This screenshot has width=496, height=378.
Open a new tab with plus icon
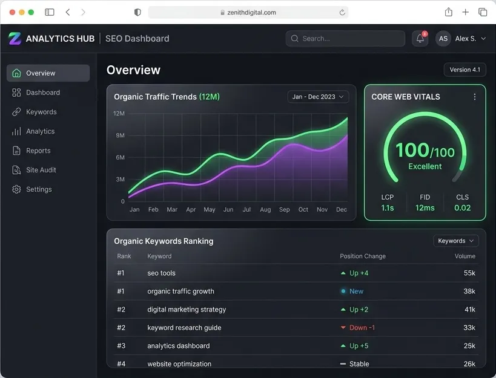465,12
